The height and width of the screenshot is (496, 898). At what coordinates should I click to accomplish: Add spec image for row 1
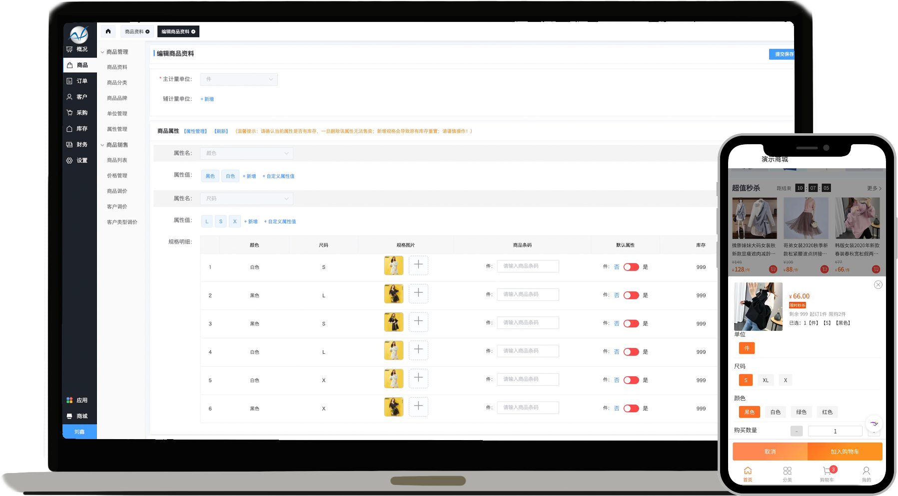tap(418, 265)
